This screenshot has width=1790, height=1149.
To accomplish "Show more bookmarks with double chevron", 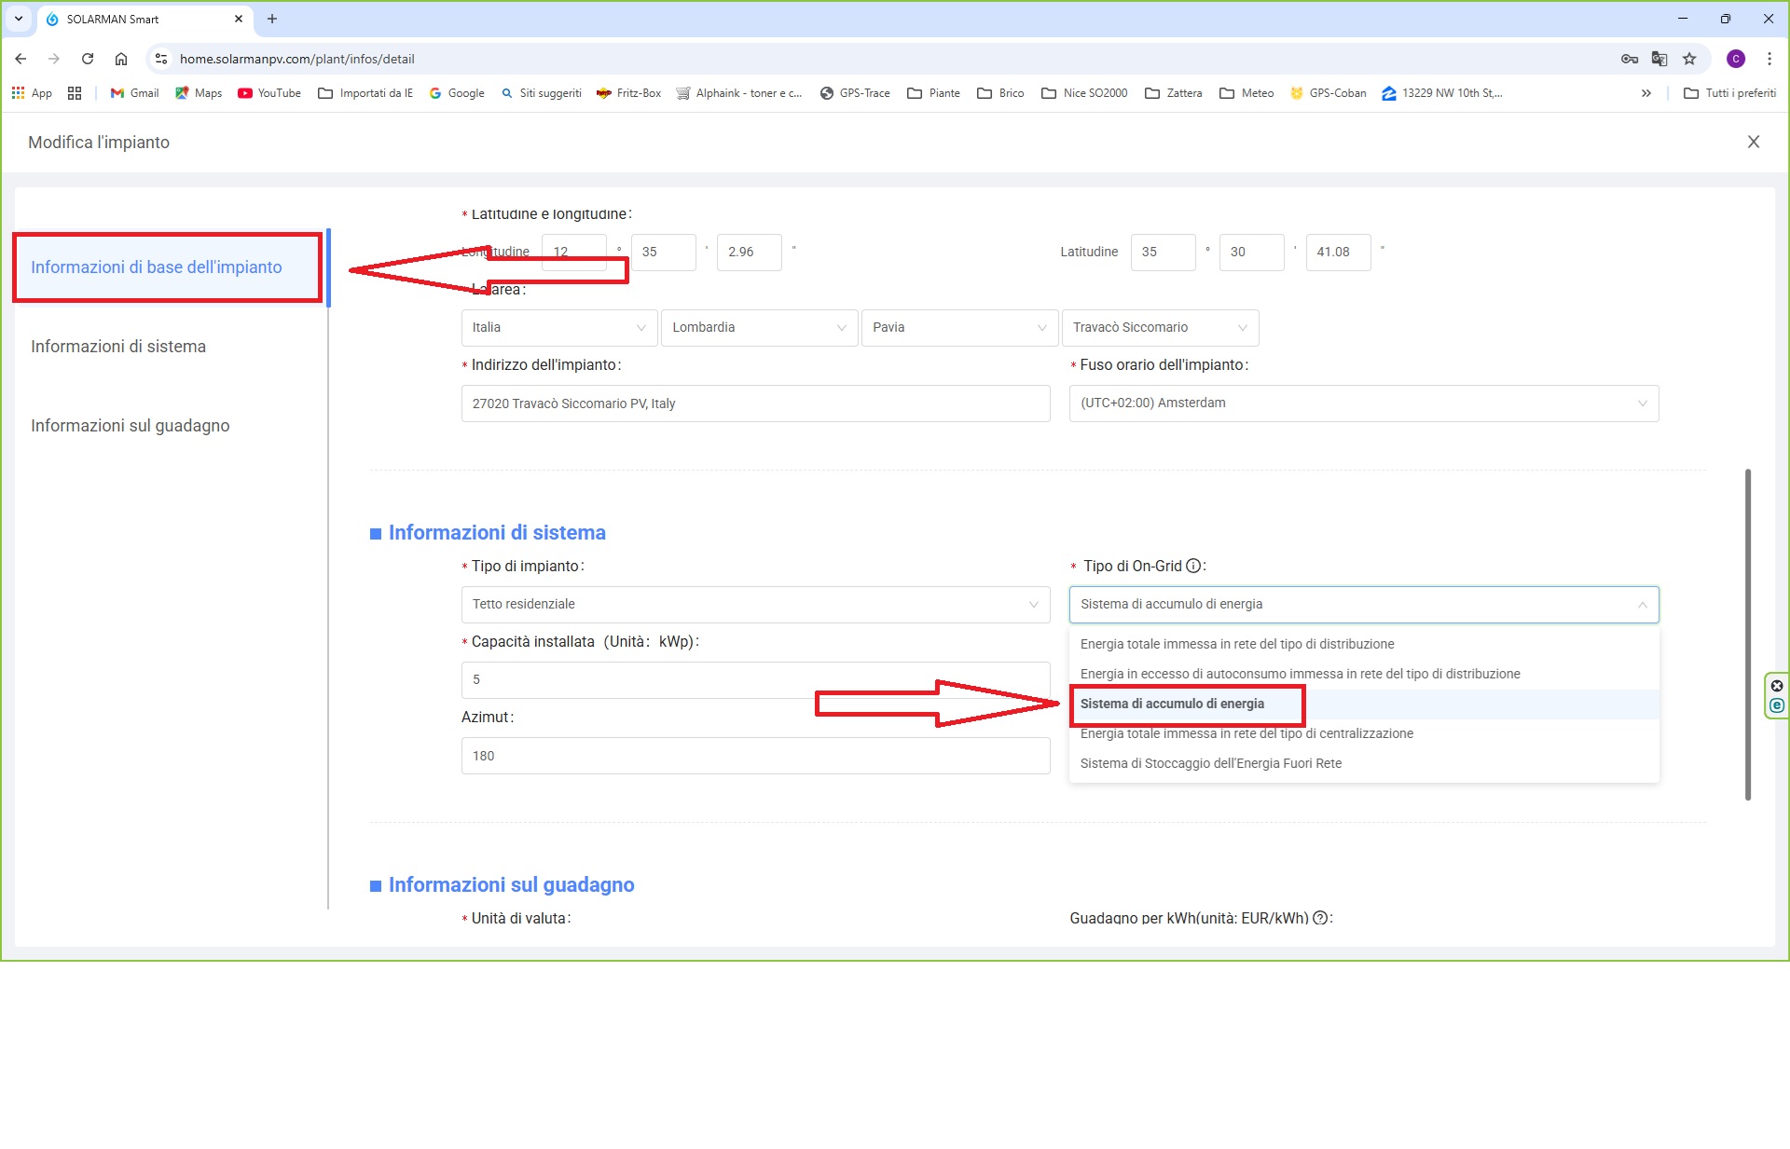I will [x=1646, y=93].
